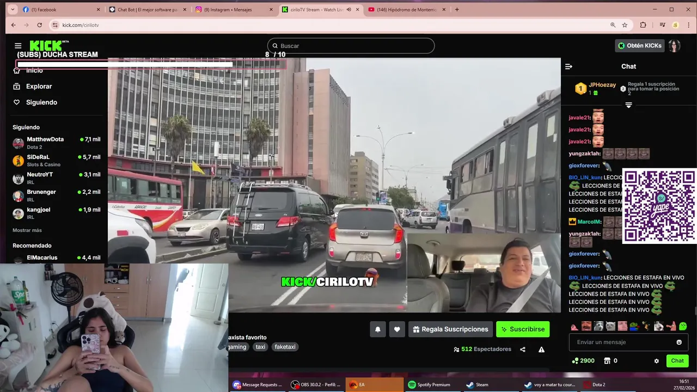
Task: Bookmark this page with the star icon
Action: (625, 25)
